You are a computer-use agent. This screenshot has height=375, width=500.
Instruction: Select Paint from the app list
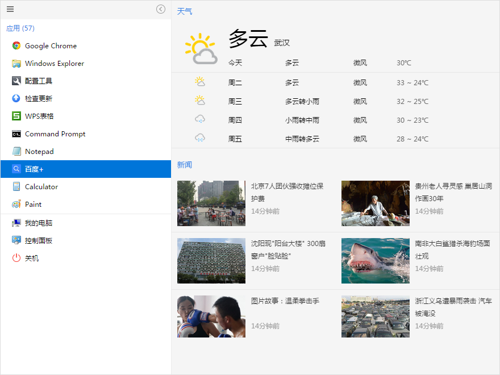point(33,205)
